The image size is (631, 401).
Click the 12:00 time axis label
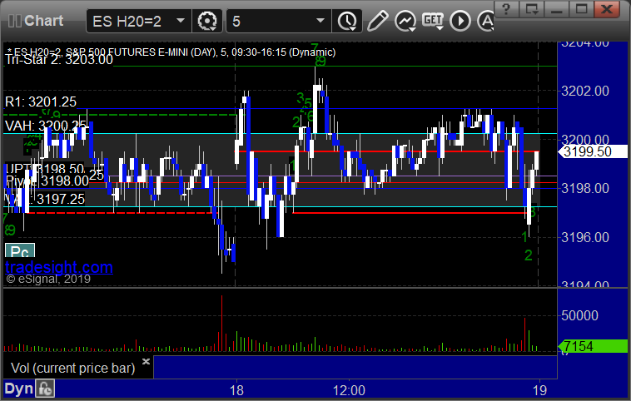(x=349, y=390)
